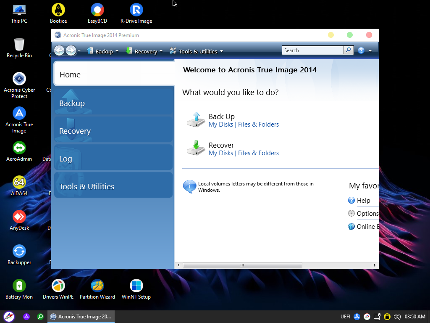This screenshot has height=323, width=430.
Task: Open the Drivers WinPE desktop icon
Action: (58, 289)
